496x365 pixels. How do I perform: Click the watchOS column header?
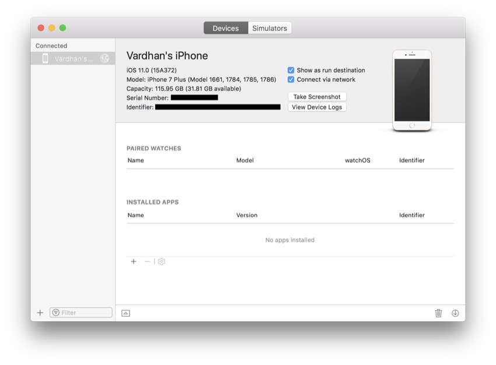[x=358, y=160]
